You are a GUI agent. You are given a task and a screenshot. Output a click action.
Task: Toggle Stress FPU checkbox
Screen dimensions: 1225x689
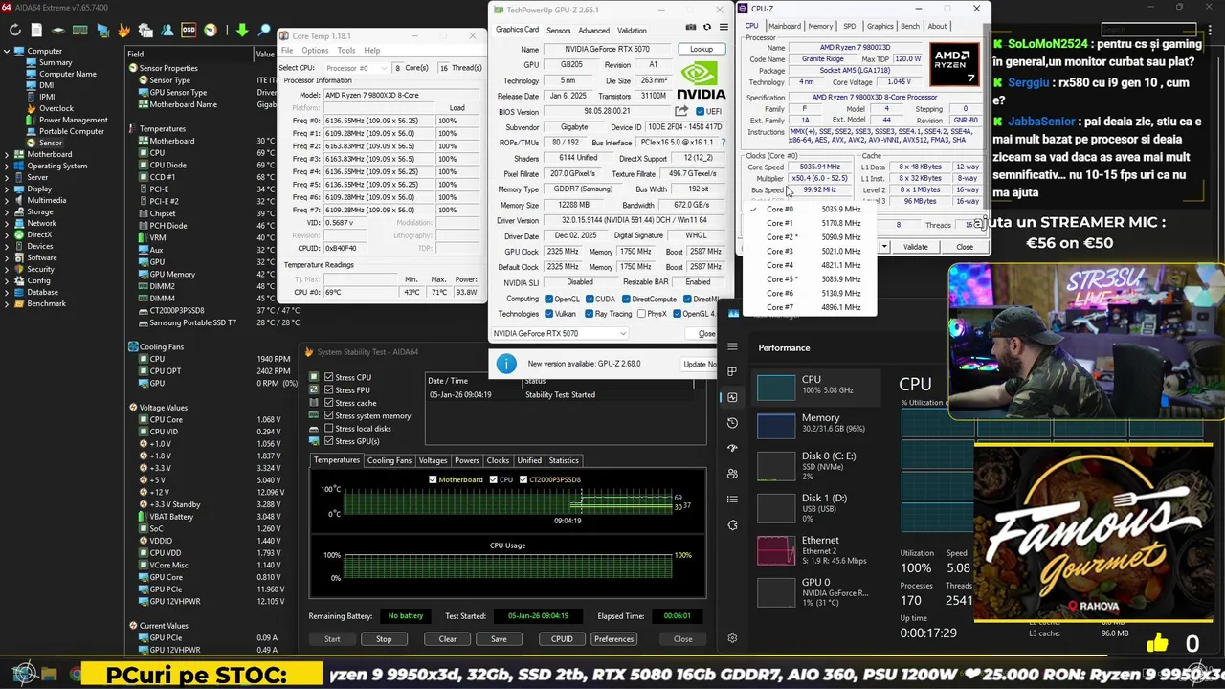pyautogui.click(x=328, y=390)
